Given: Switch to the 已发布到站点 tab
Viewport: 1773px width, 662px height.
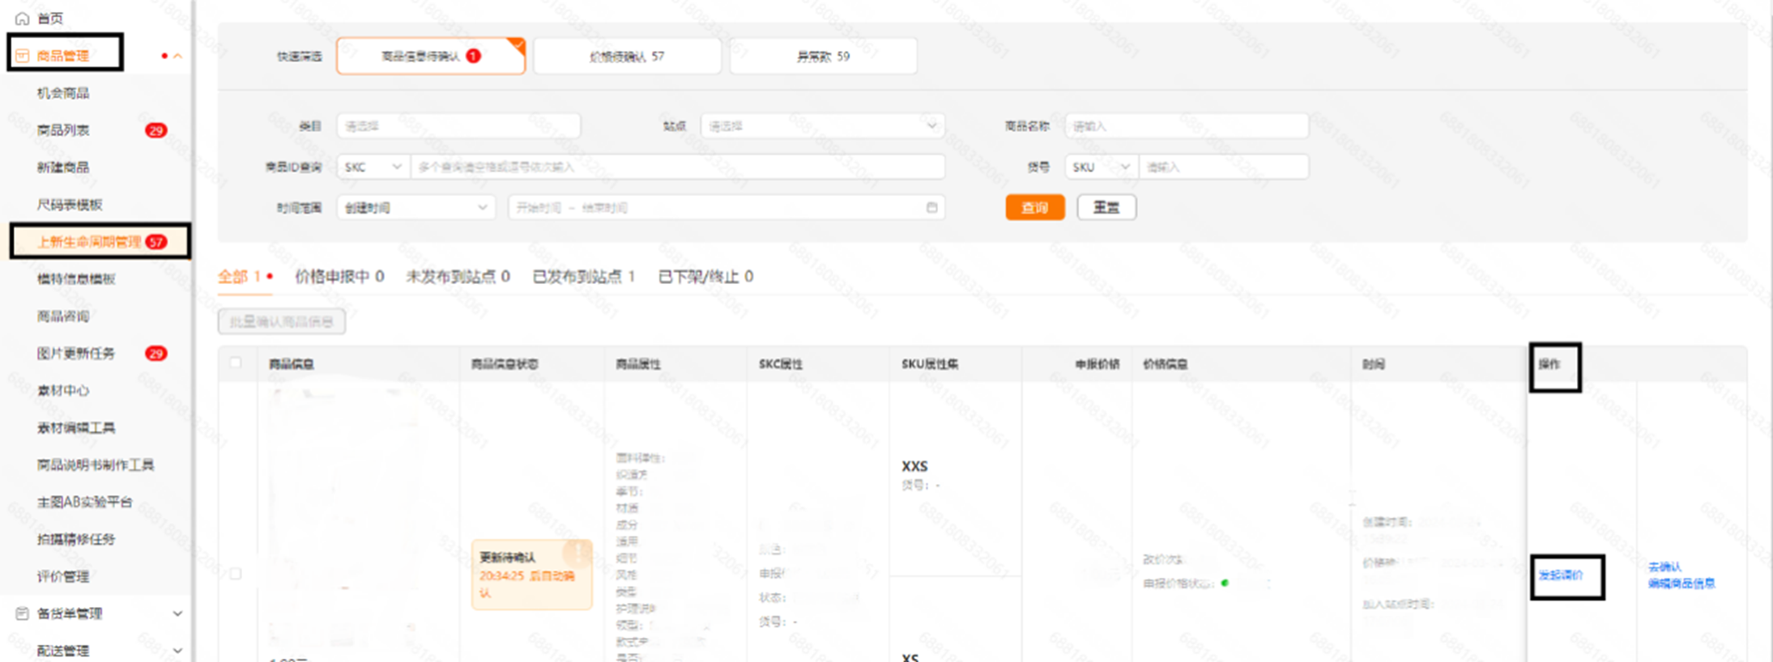Looking at the screenshot, I should [x=583, y=277].
